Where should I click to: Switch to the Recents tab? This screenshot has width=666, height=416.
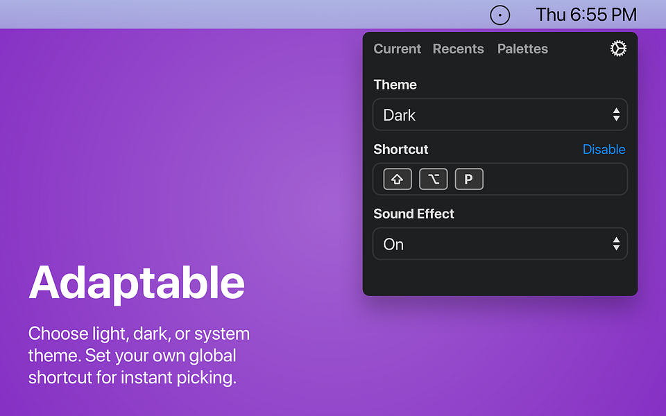[x=458, y=49]
